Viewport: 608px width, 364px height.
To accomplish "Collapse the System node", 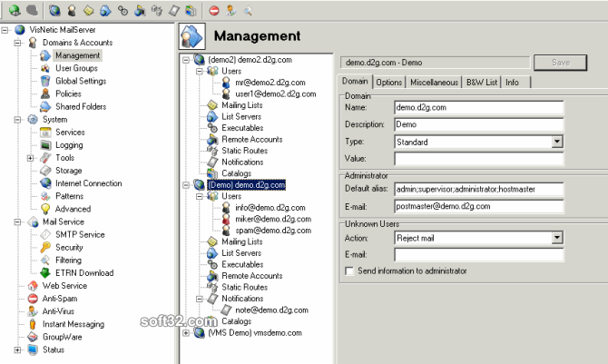I will pyautogui.click(x=17, y=120).
